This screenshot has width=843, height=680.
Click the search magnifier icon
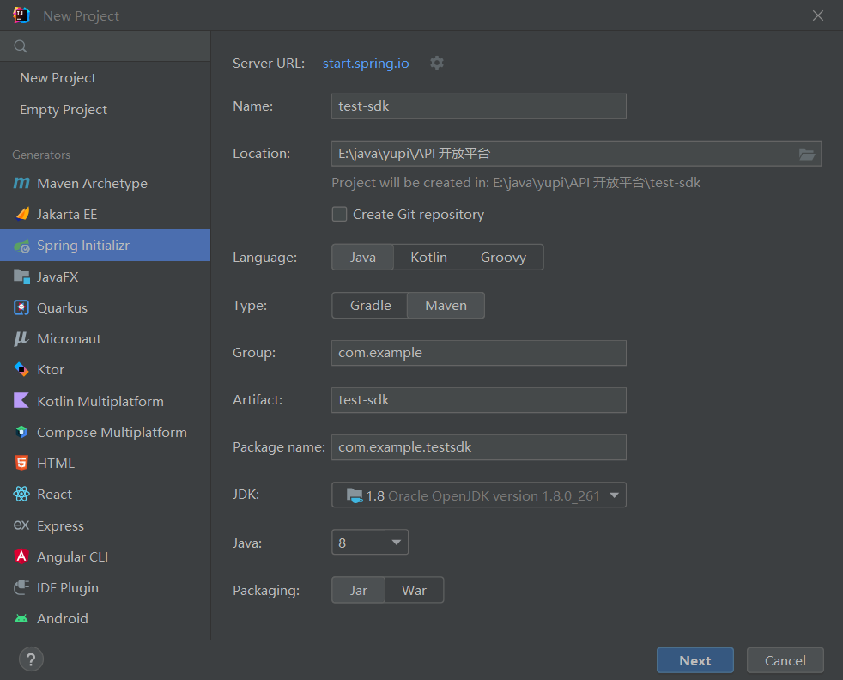[21, 46]
